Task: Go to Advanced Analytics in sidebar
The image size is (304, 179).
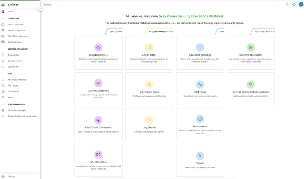Action: pyautogui.click(x=17, y=80)
